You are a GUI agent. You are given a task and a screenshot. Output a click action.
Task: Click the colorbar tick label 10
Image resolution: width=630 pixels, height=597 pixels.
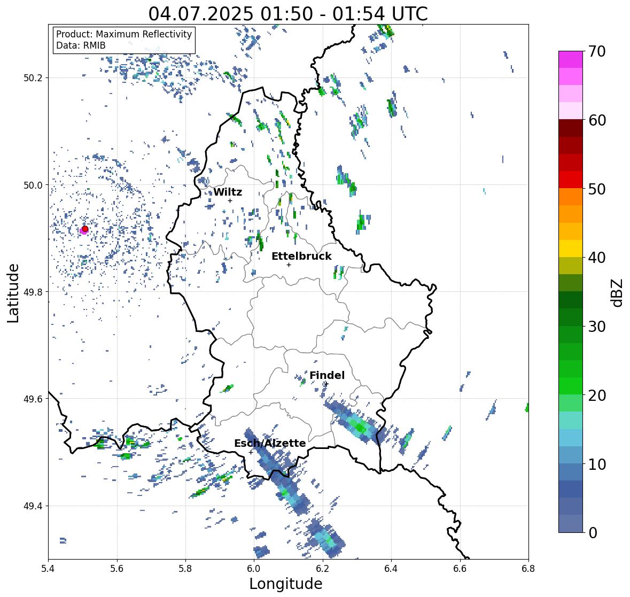(597, 464)
